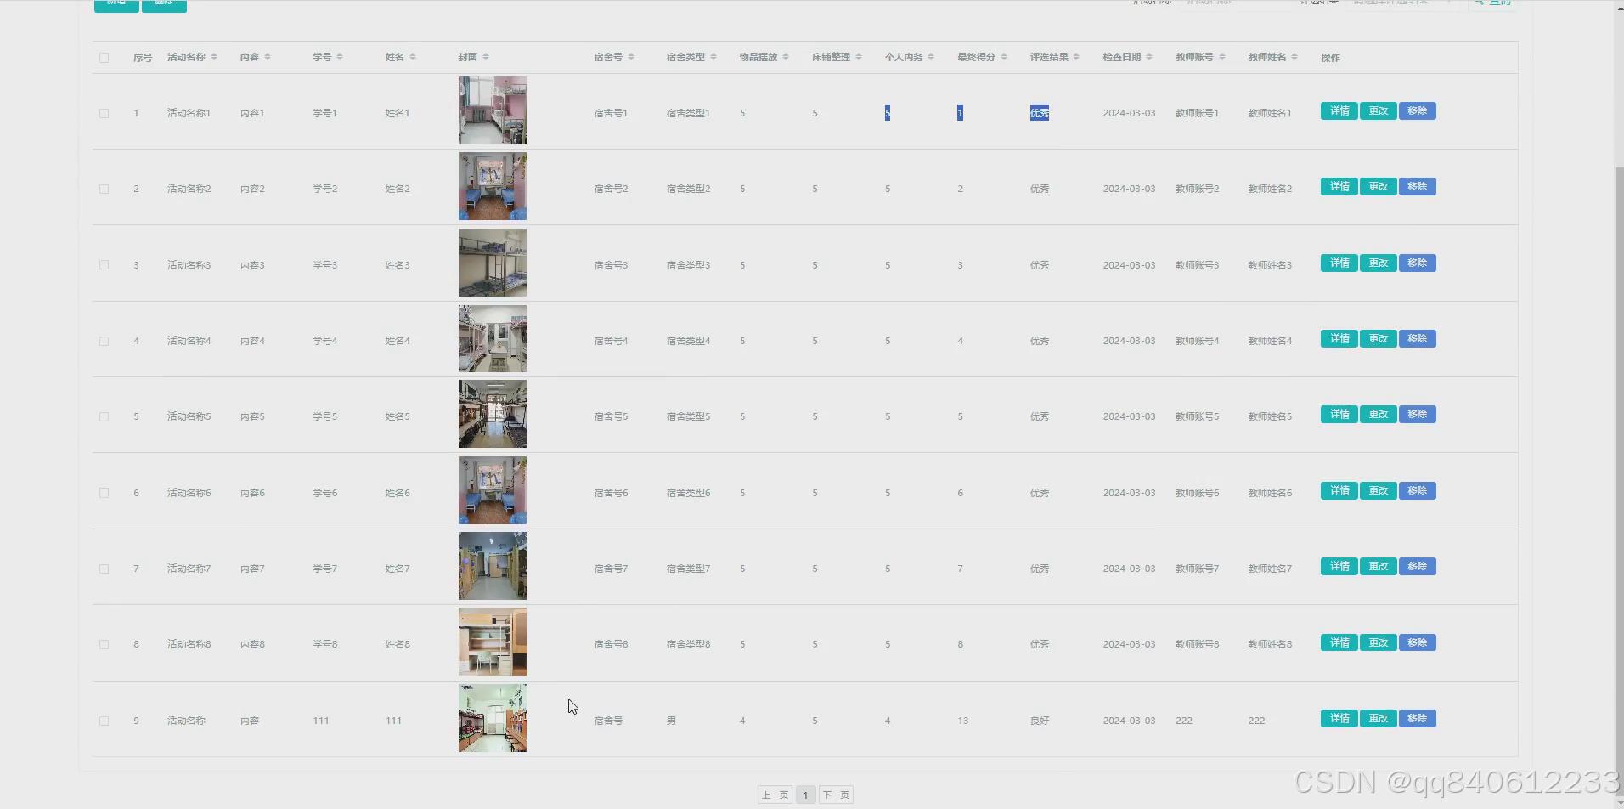This screenshot has height=809, width=1624.
Task: Open cover image of row 活动名称2
Action: pyautogui.click(x=493, y=186)
